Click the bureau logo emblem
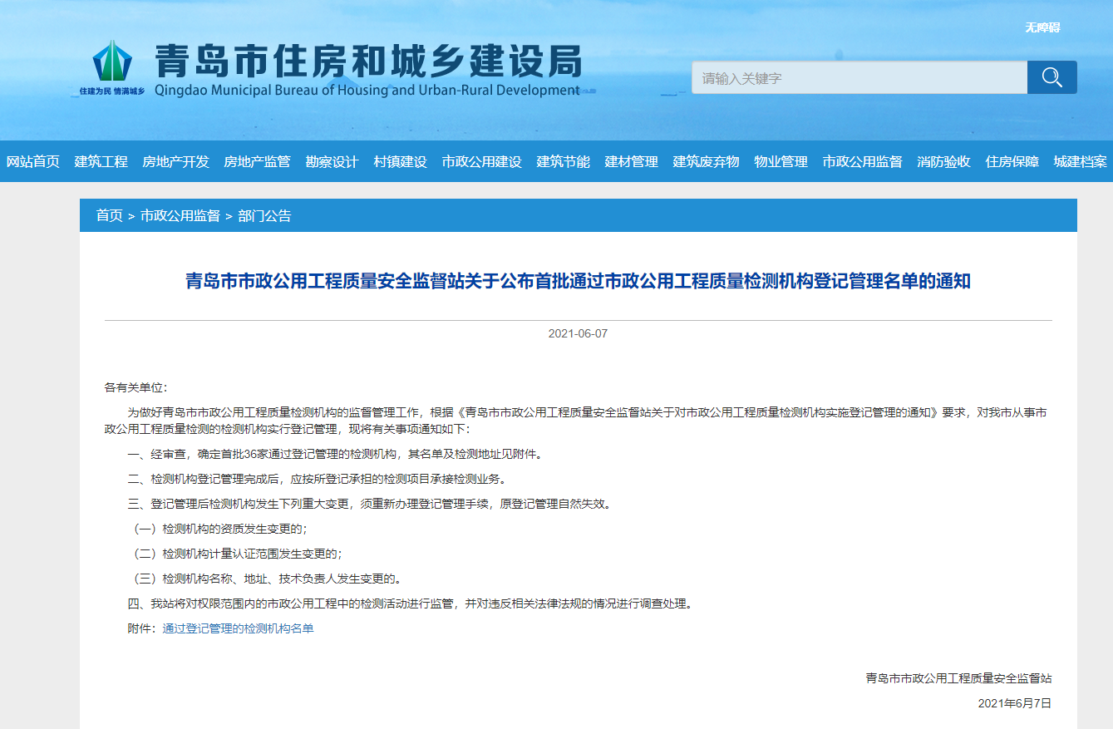 coord(111,62)
